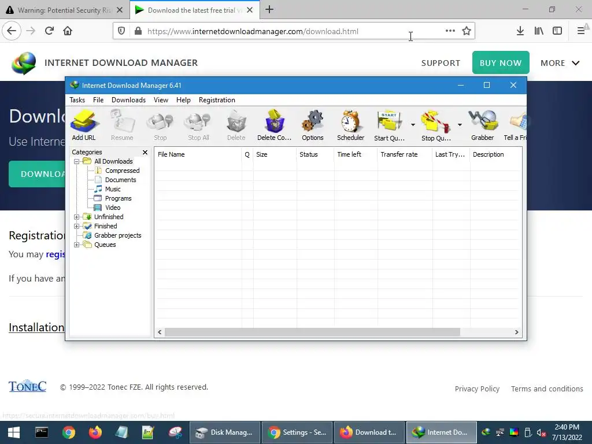Open Command Prompt from taskbar
This screenshot has height=444, width=592.
click(x=42, y=432)
